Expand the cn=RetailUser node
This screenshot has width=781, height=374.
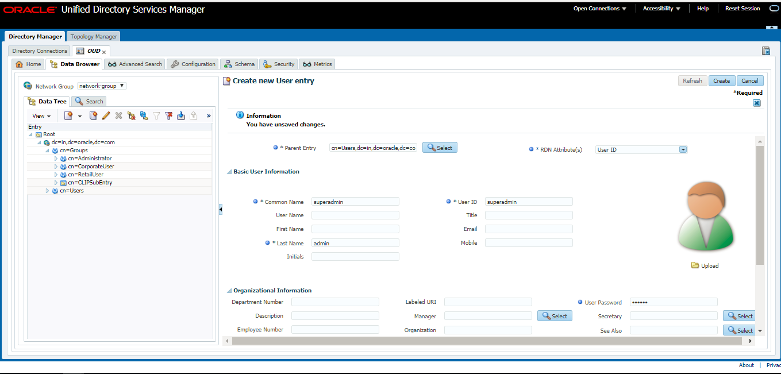click(56, 175)
